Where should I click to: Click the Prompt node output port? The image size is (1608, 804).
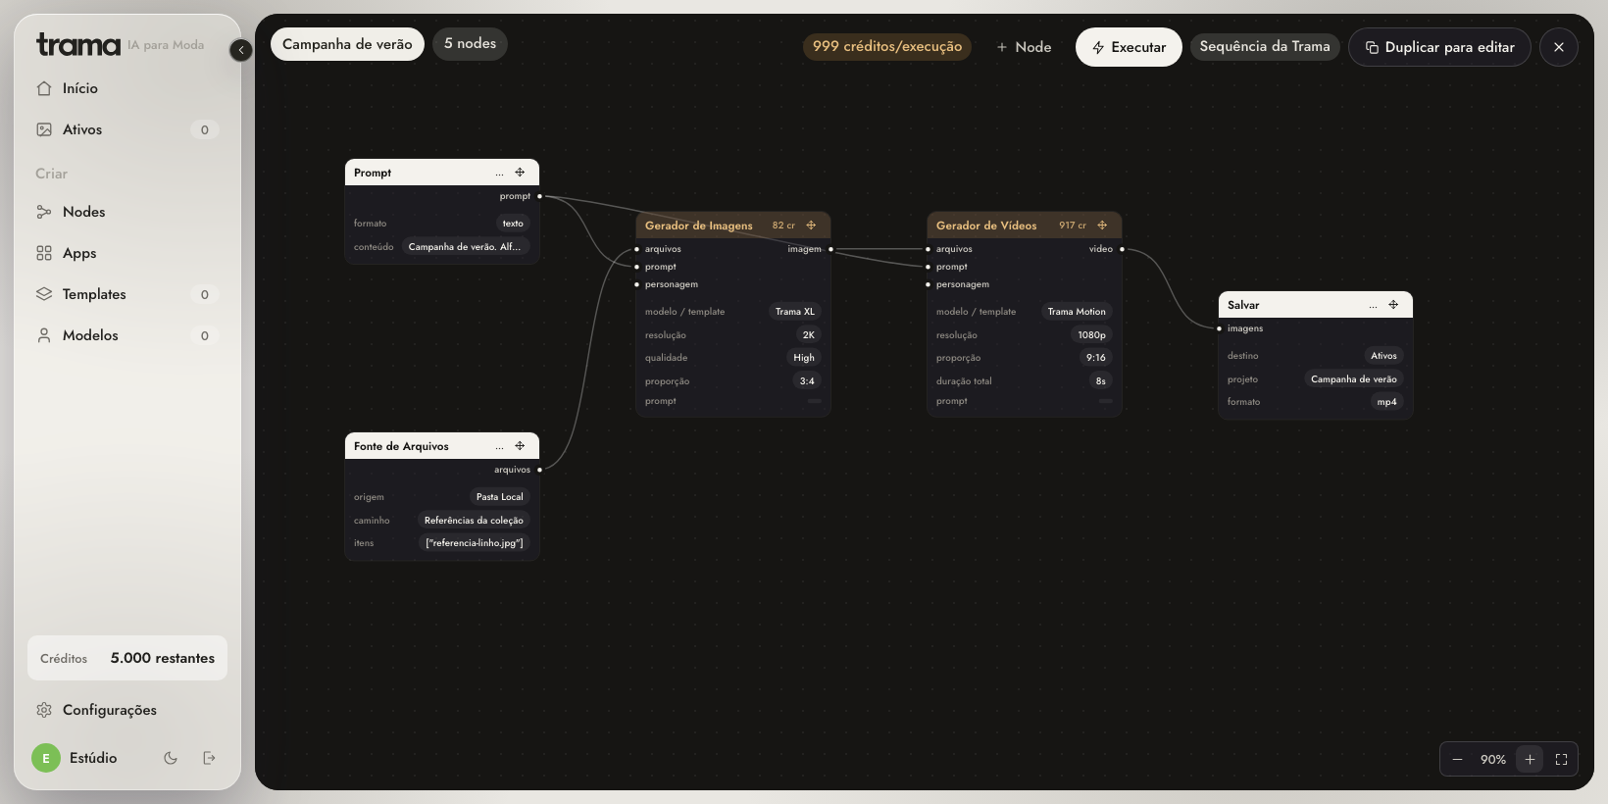[539, 196]
